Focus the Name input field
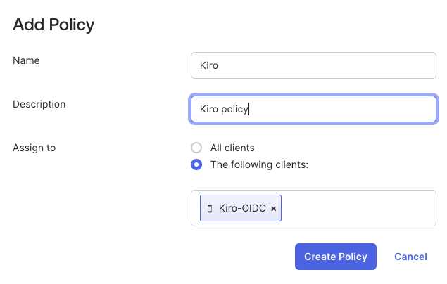The image size is (447, 284). coord(313,65)
